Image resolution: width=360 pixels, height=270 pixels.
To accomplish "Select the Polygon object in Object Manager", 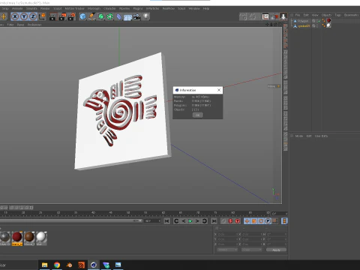I will pos(303,21).
